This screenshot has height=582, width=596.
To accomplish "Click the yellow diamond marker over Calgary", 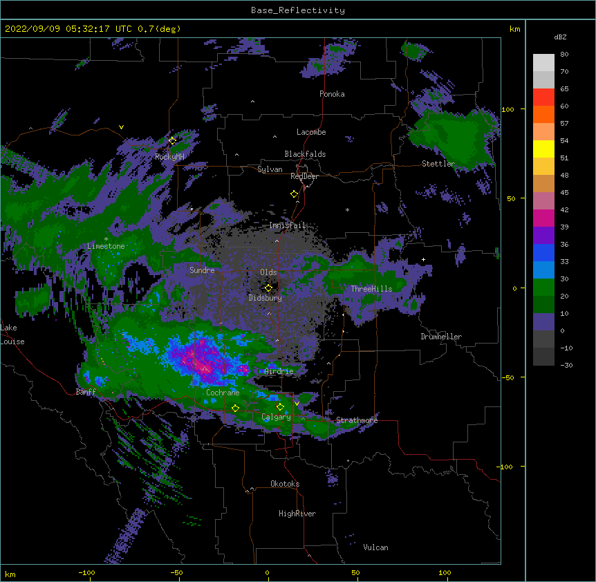I will 280,407.
